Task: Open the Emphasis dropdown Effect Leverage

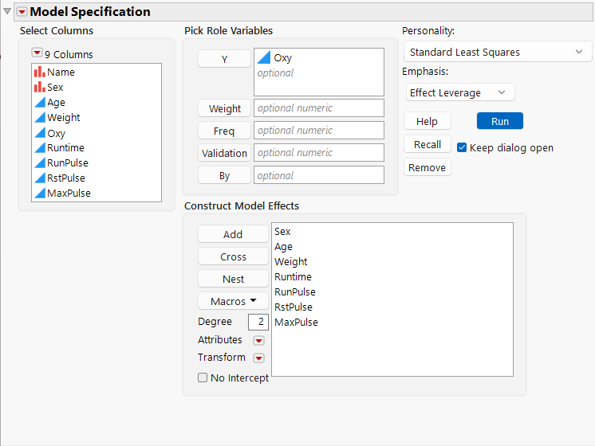Action: [x=460, y=92]
